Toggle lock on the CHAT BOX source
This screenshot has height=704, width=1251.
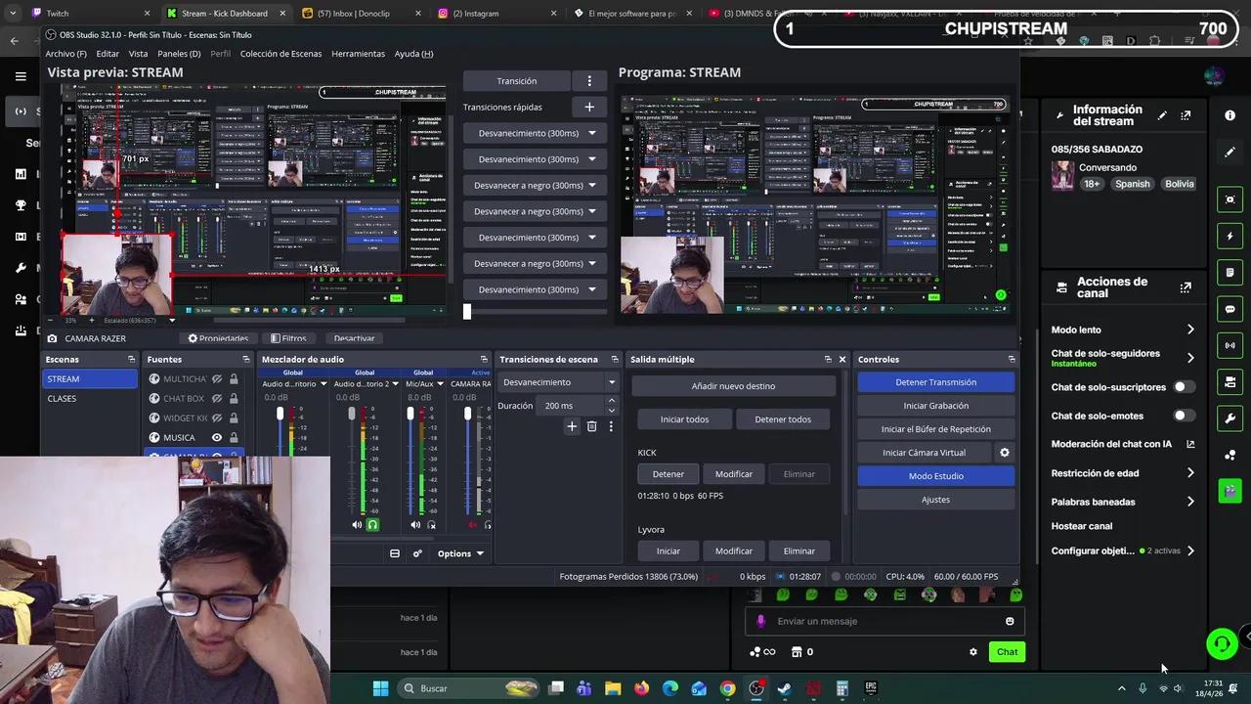point(234,399)
